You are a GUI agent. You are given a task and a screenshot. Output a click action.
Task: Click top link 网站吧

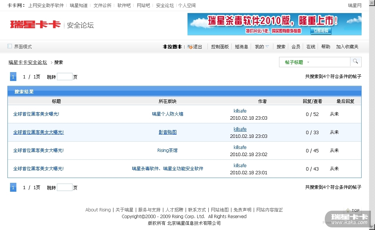point(143,5)
